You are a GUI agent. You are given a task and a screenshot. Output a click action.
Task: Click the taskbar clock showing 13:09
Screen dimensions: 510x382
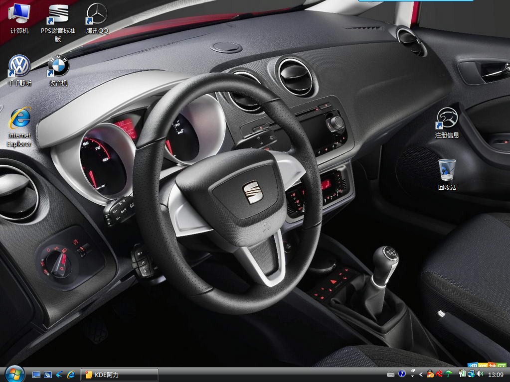pos(495,375)
